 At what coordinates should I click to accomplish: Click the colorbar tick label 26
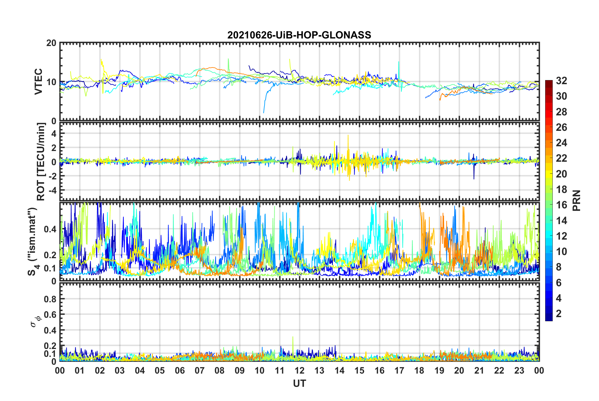coord(561,127)
